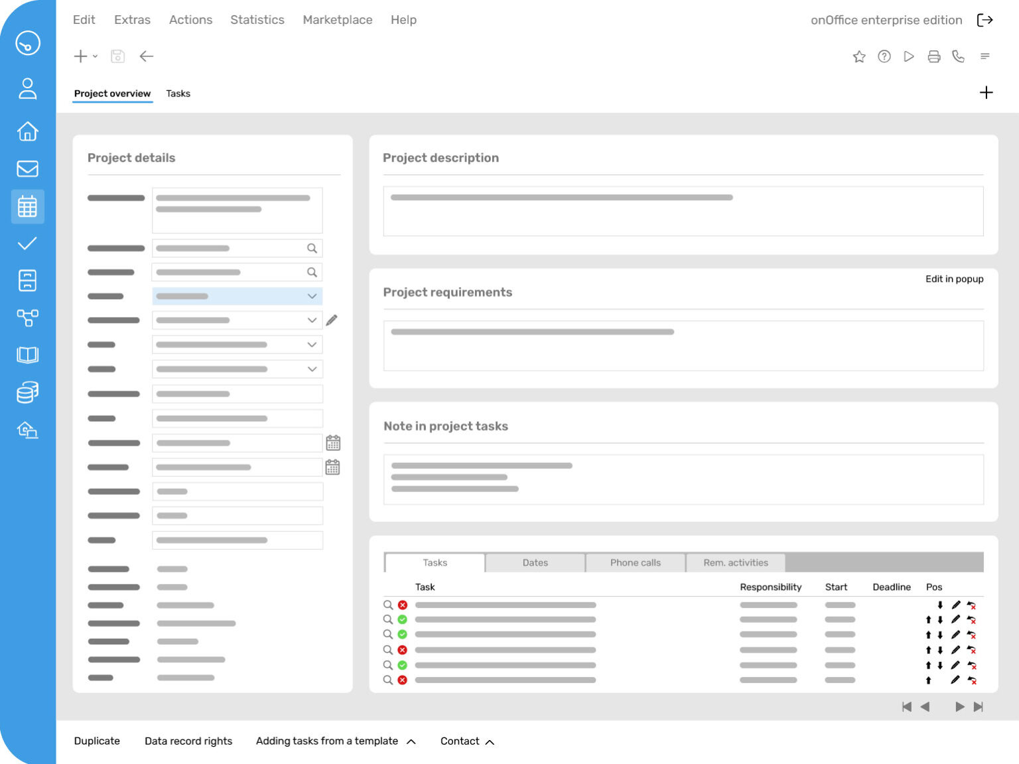Open the first calendar date picker icon
The image size is (1019, 764).
[333, 443]
